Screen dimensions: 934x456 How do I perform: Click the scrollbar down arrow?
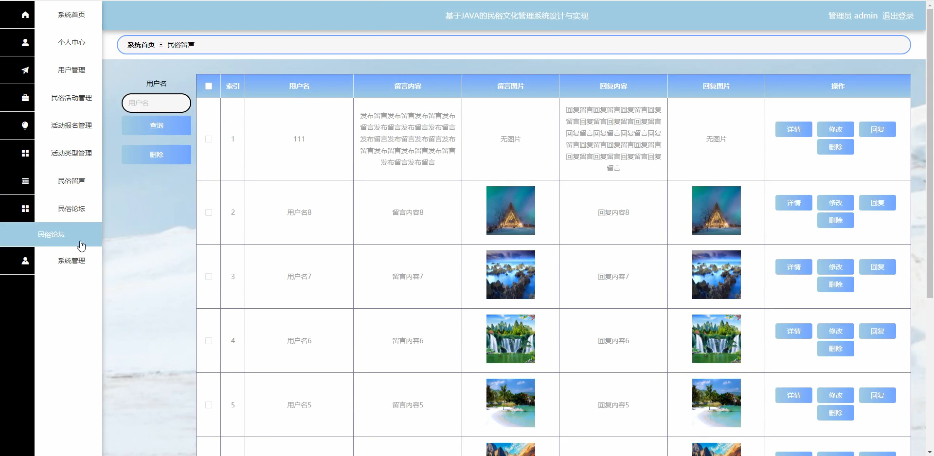pyautogui.click(x=930, y=452)
